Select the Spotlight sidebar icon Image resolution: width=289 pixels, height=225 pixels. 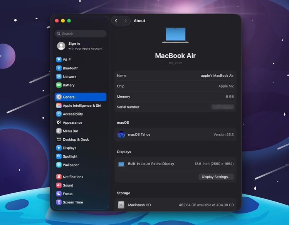(59, 156)
